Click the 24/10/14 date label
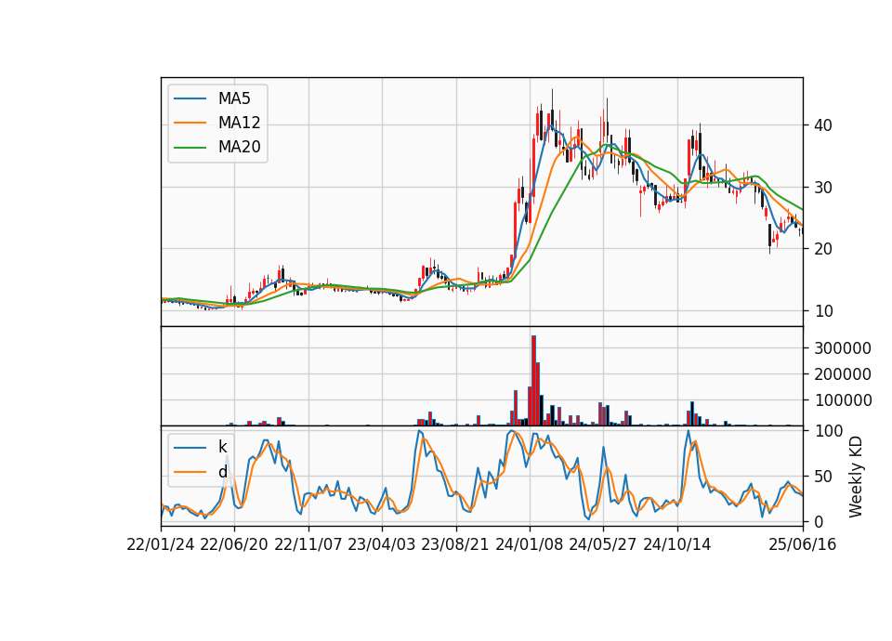Image resolution: width=892 pixels, height=641 pixels. point(677,544)
